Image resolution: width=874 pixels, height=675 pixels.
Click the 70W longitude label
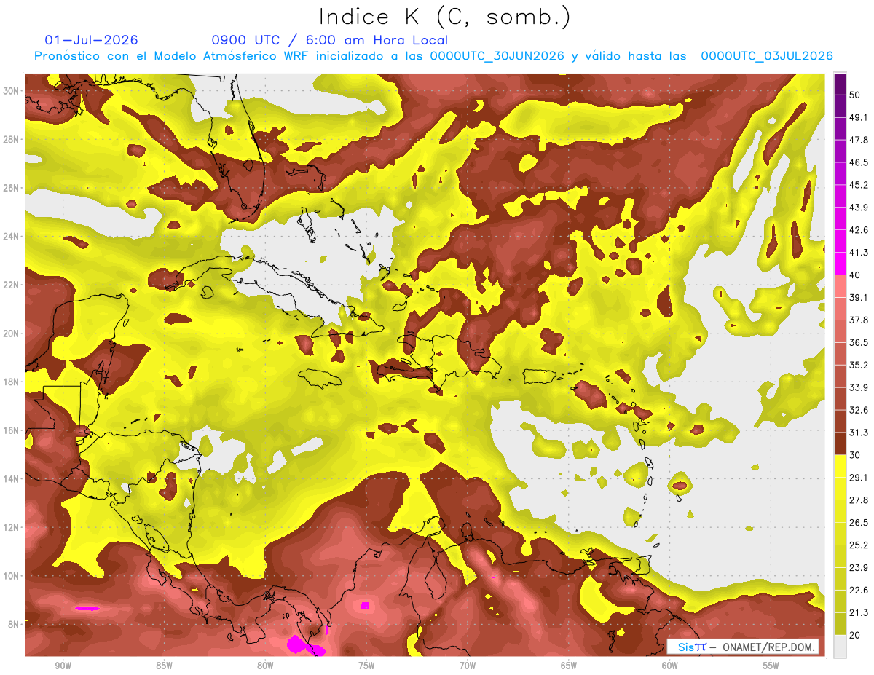[x=468, y=666]
